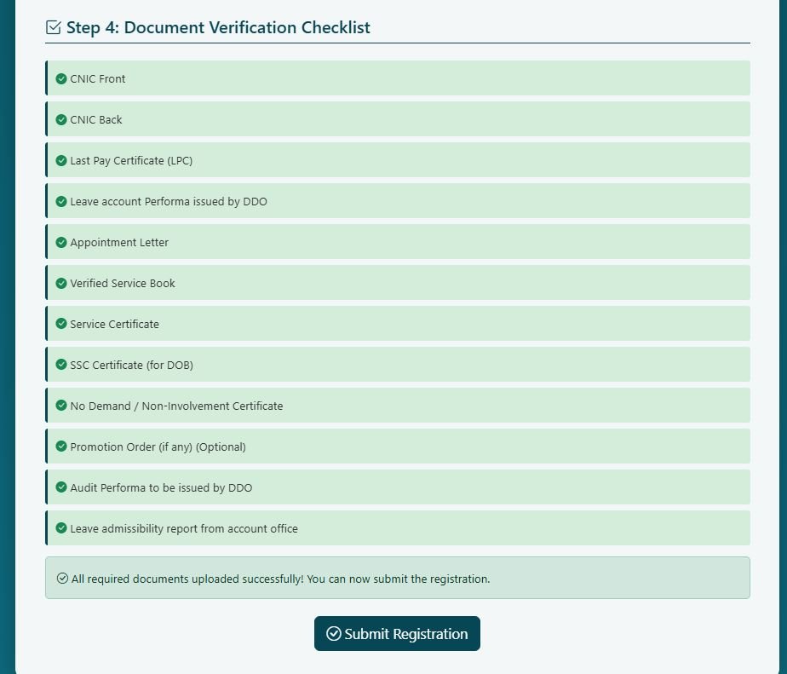Select the No Demand / Non-Involvement Certificate row
Screen dimensions: 787x674
pyautogui.click(x=398, y=406)
